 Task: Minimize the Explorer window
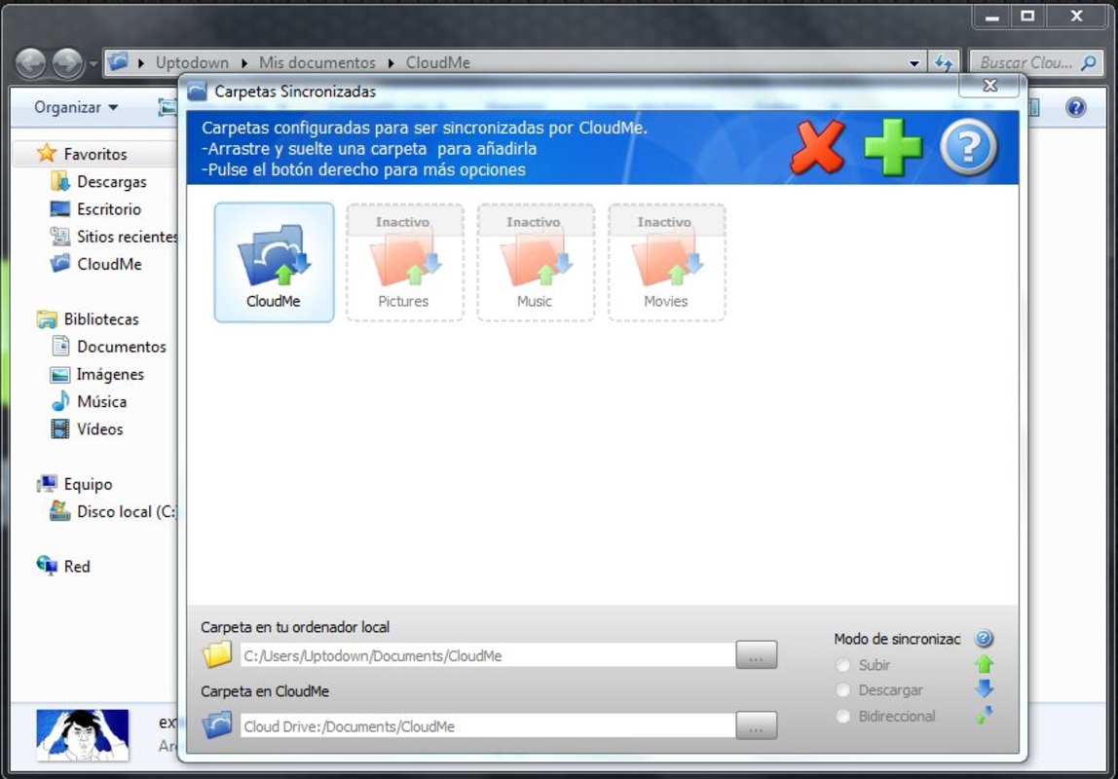click(991, 17)
